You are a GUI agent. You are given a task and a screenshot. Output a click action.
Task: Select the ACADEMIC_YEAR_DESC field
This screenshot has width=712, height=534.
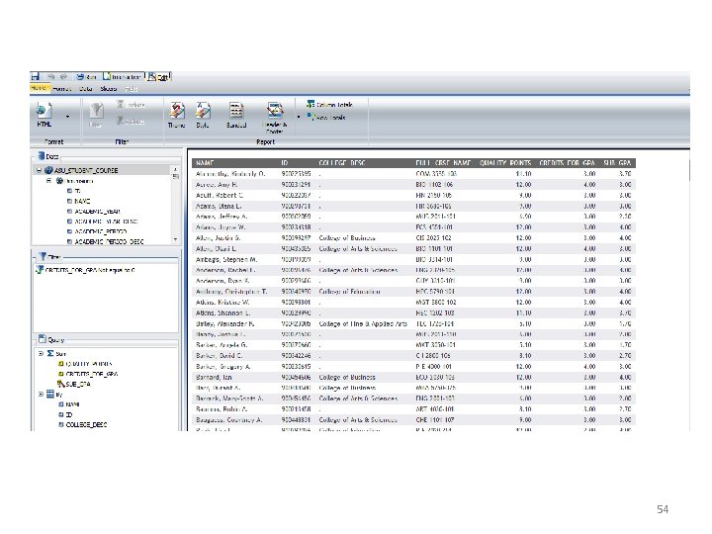click(x=102, y=222)
